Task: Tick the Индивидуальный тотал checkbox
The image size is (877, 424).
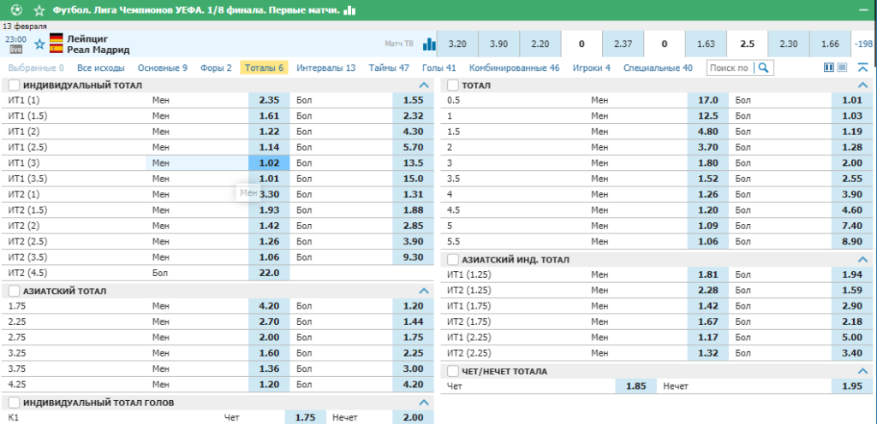Action: 15,85
